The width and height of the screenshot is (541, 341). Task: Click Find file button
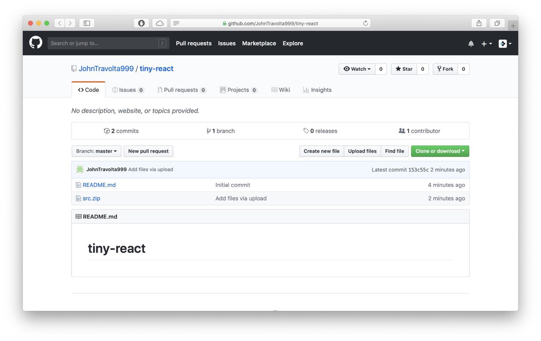pyautogui.click(x=395, y=151)
